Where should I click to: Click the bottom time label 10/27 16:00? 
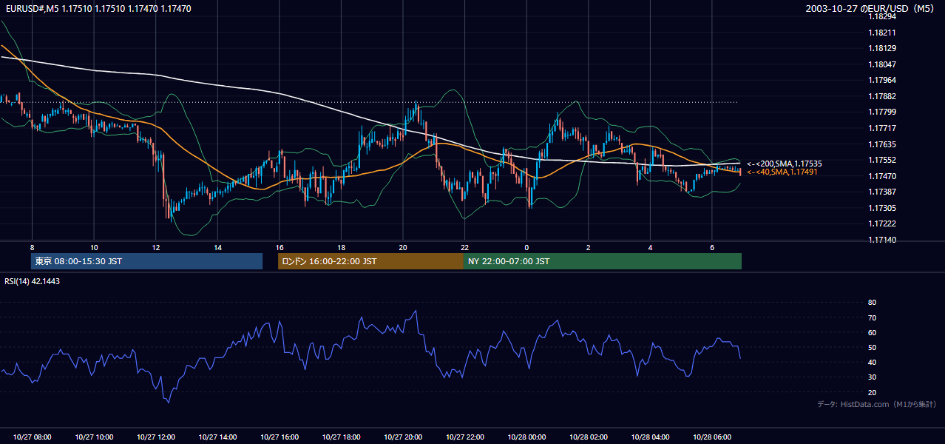280,437
